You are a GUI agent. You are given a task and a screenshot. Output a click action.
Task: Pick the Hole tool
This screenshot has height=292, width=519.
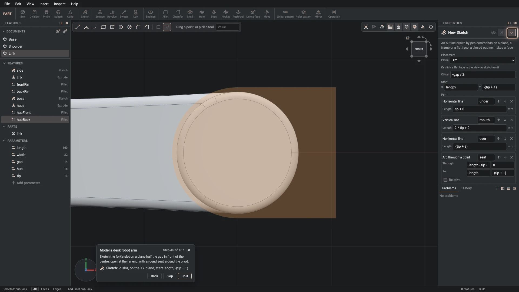(x=202, y=14)
